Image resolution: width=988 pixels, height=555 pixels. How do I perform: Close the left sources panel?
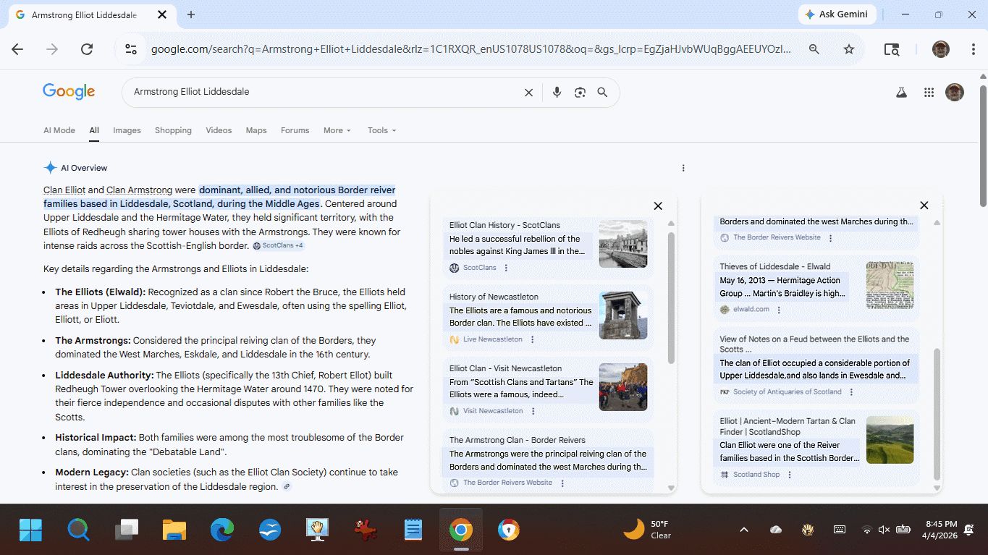[x=658, y=206]
